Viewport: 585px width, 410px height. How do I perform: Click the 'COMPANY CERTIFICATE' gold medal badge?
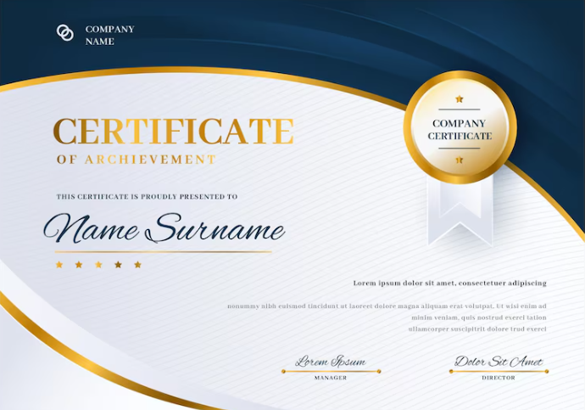[460, 127]
